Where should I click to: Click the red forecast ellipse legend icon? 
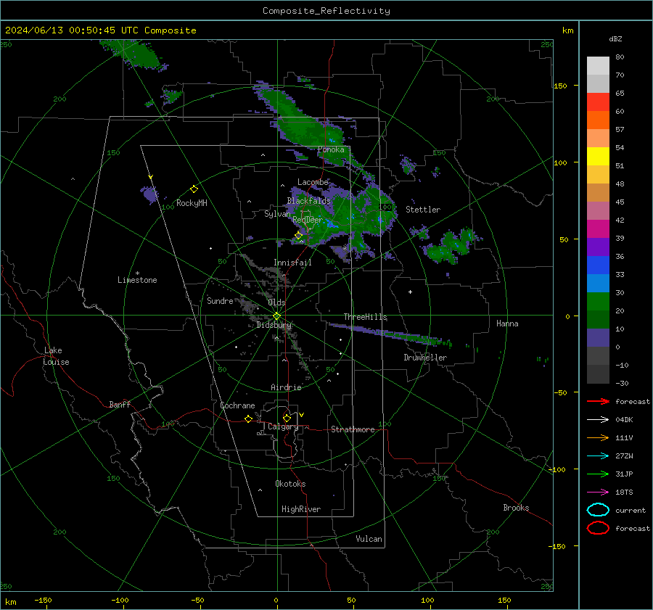[598, 528]
